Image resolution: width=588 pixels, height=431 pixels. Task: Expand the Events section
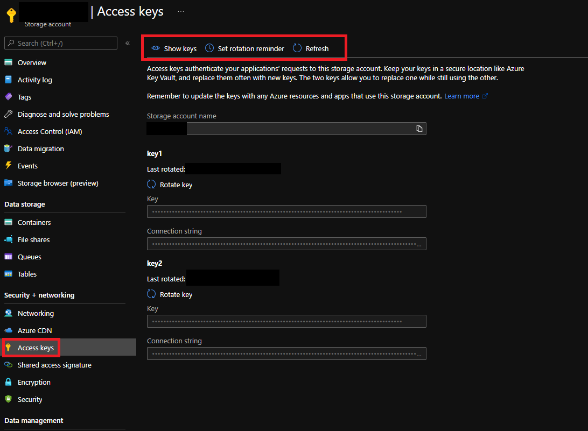coord(28,166)
